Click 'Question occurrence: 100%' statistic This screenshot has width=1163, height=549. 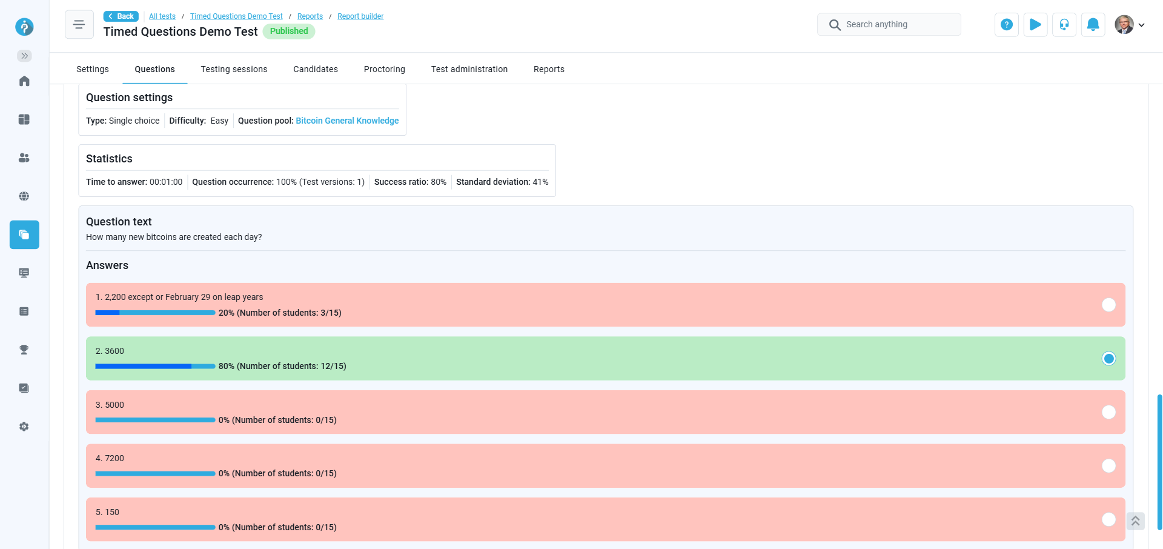coord(278,182)
